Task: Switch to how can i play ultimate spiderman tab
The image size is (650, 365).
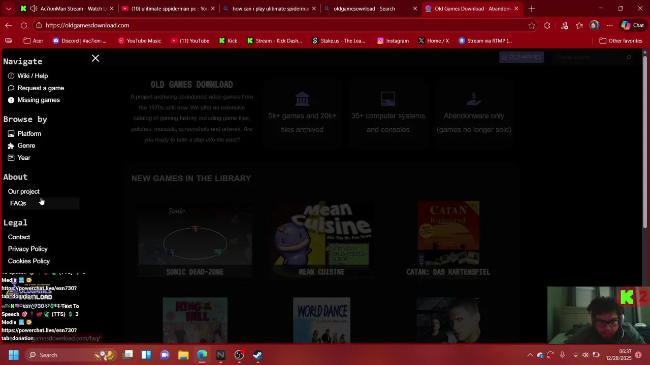Action: pos(270,9)
